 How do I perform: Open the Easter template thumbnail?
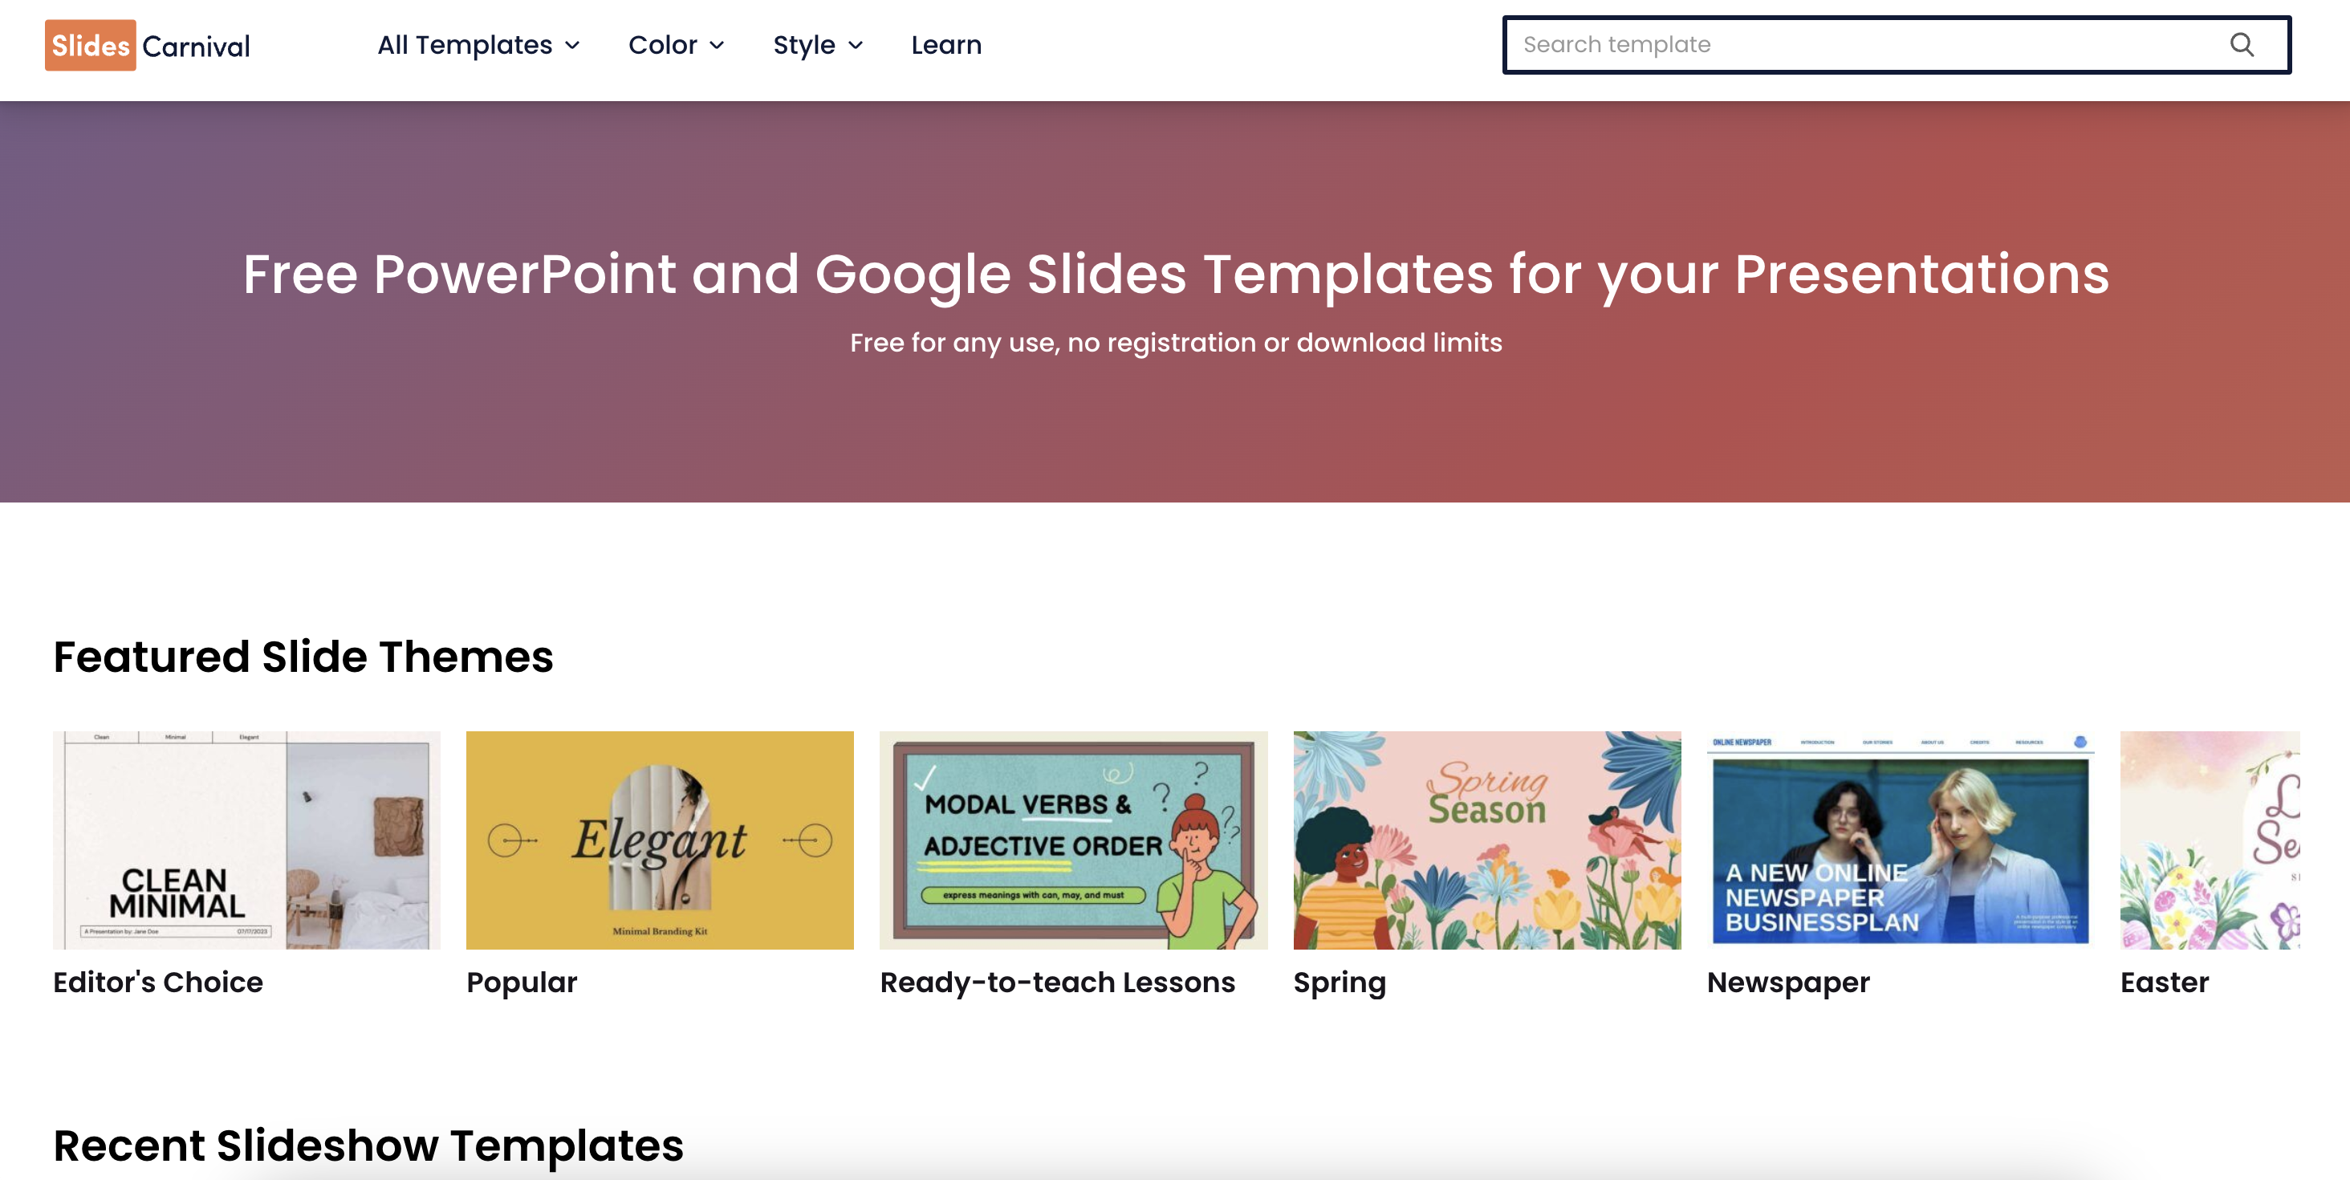[2209, 839]
